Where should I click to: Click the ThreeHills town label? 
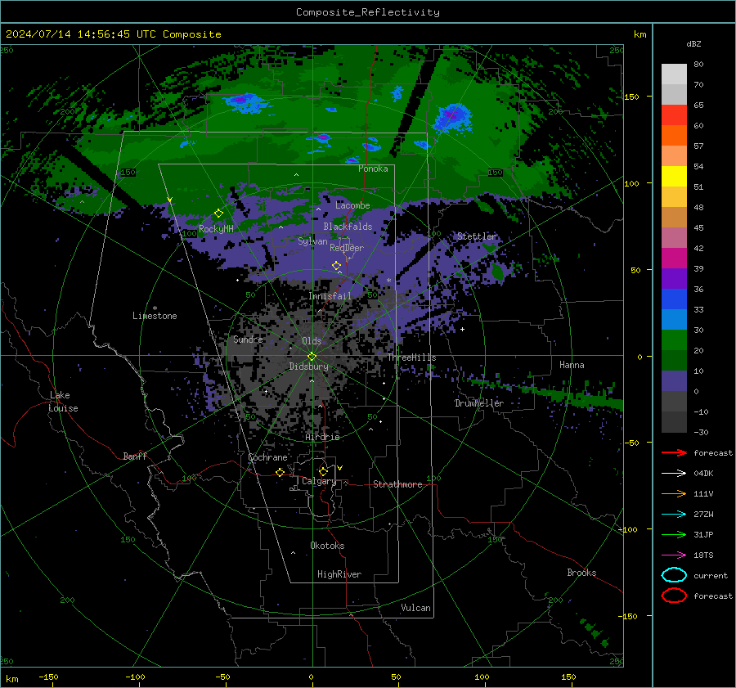coord(411,357)
